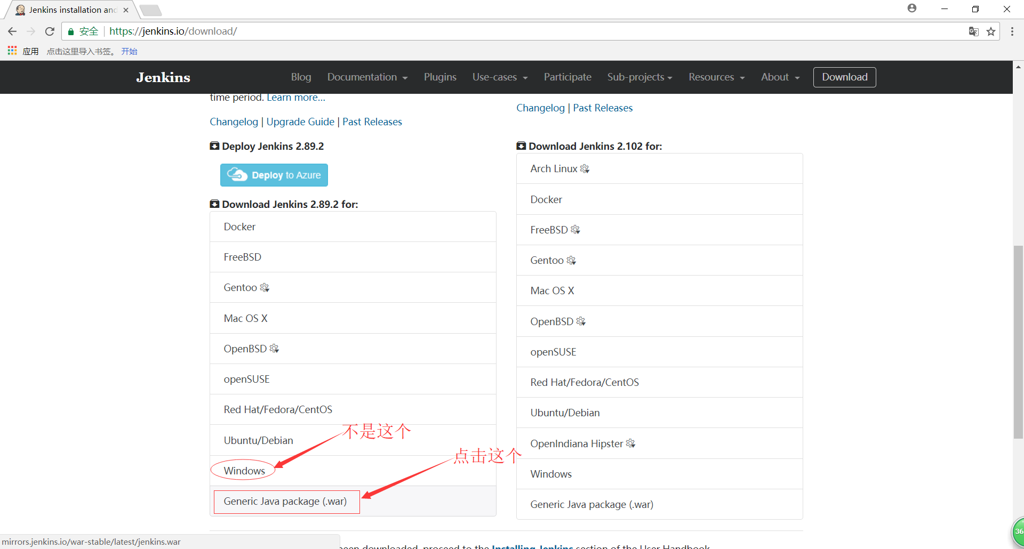Expand the Sub-projects dropdown menu

click(639, 77)
